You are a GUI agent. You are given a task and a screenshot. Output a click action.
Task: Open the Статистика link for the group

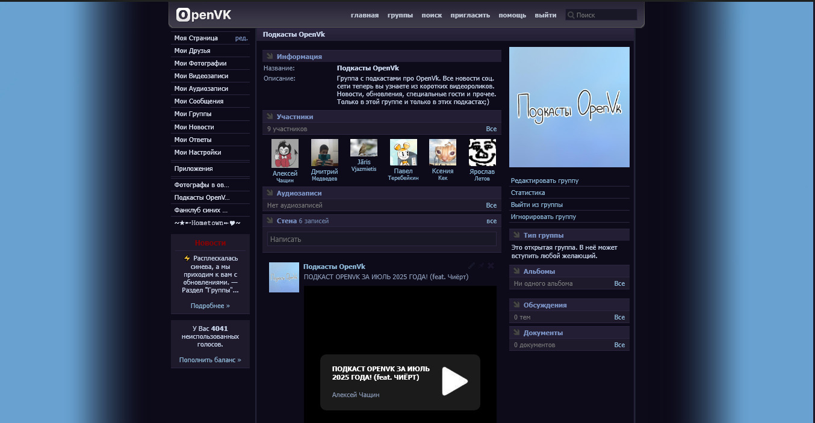tap(528, 193)
